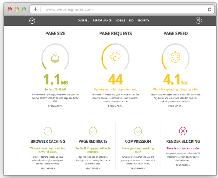Click the Page Requests cloud icon
The image size is (218, 178).
pyautogui.click(x=115, y=56)
